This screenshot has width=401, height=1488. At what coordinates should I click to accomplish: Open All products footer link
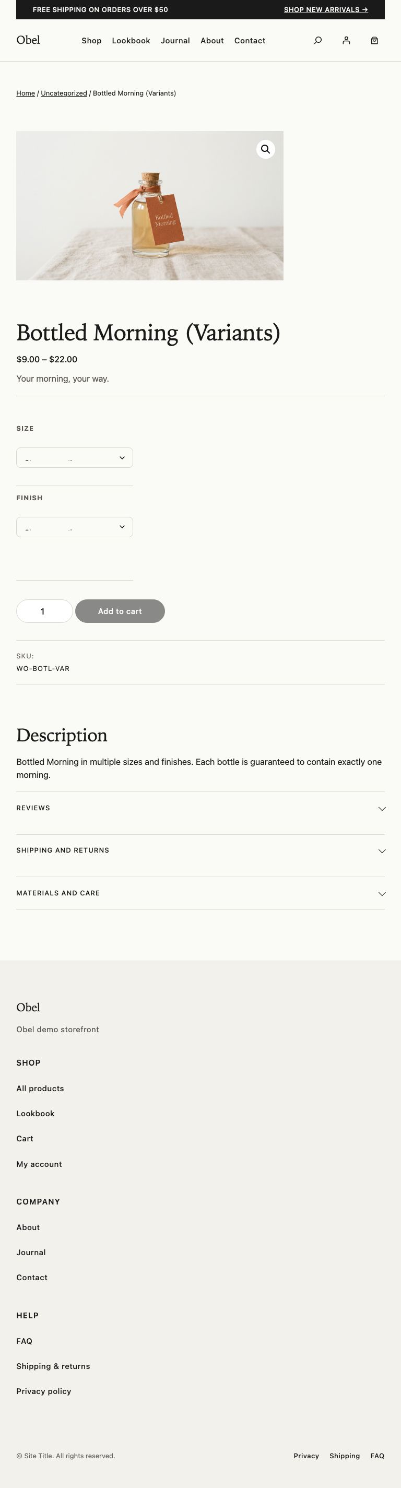coord(40,1089)
